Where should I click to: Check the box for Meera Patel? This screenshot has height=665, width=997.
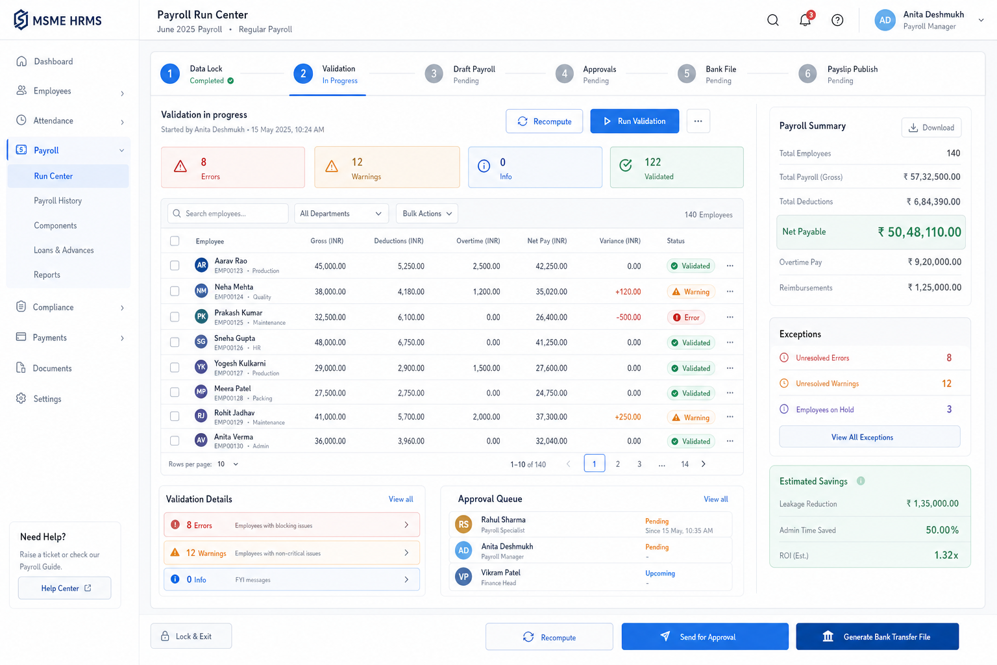click(x=175, y=392)
